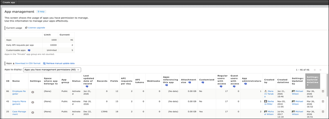Show help for Apps referencing this app
Viewport: 329px width, 119px height.
coord(167,85)
